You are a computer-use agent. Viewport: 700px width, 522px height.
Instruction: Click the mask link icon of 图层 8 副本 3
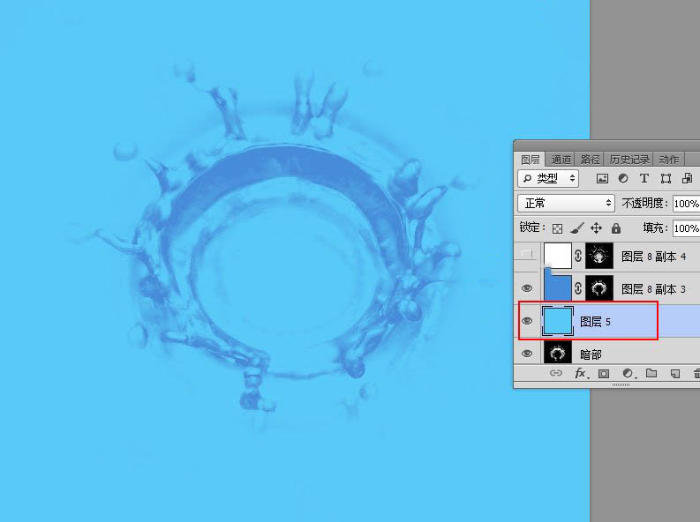[578, 288]
